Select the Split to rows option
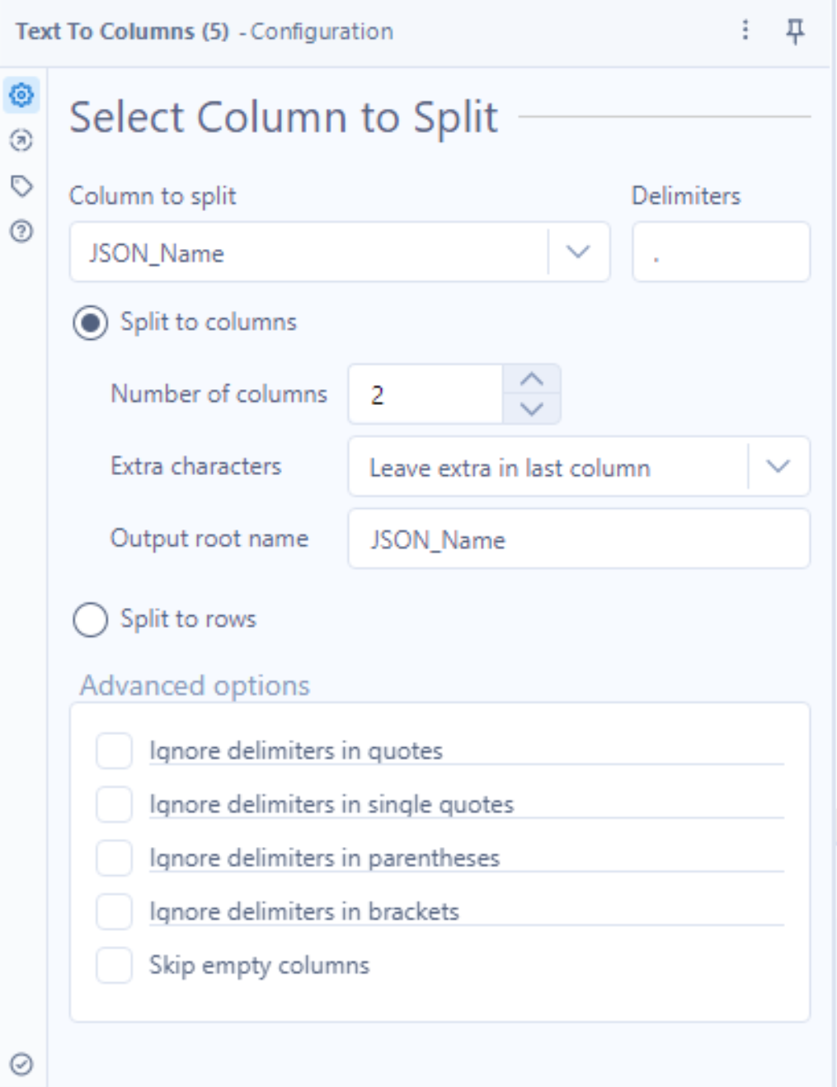837x1087 pixels. pos(90,619)
